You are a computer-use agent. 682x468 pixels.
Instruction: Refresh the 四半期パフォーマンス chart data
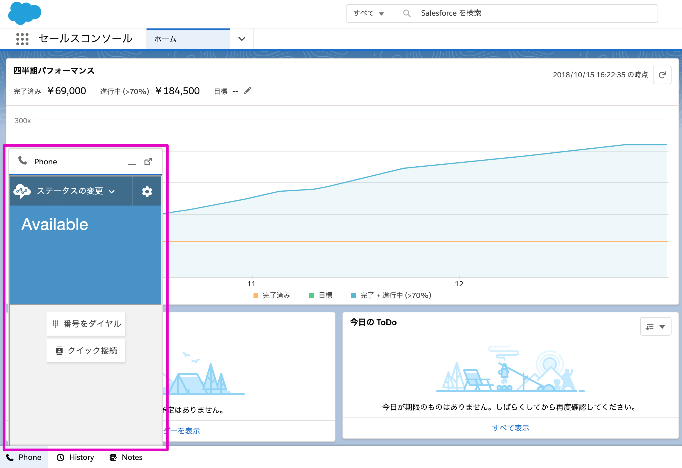(662, 75)
